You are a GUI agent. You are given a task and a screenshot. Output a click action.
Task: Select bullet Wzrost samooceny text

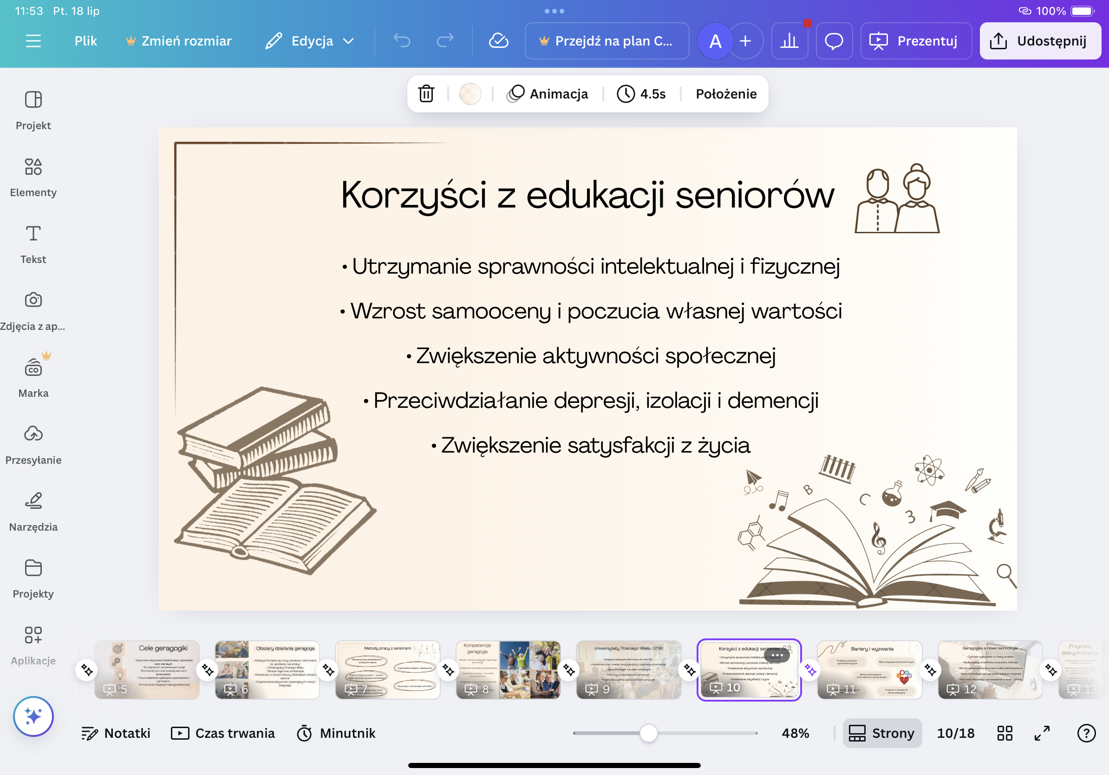point(591,311)
